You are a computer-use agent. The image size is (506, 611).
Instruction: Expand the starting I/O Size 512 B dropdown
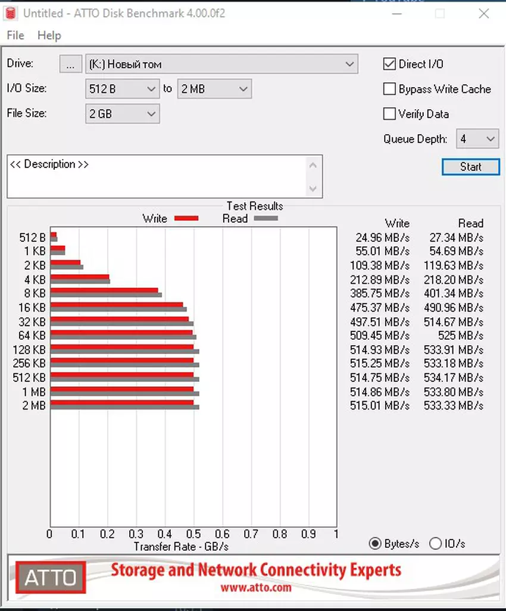(122, 89)
